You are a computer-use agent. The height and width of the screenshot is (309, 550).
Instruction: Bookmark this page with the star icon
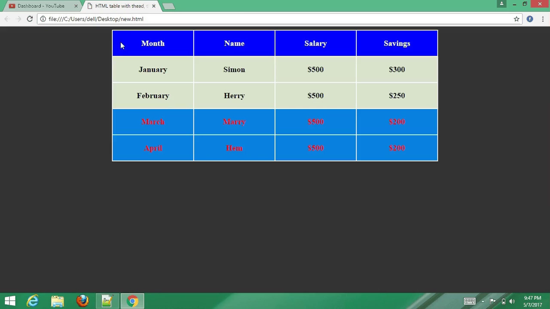[516, 19]
